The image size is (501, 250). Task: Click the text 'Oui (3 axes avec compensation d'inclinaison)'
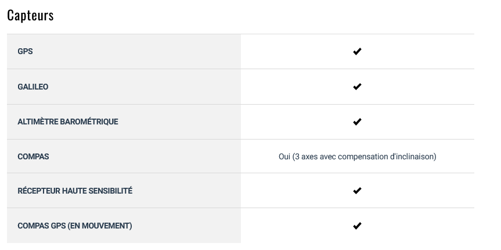pos(357,156)
